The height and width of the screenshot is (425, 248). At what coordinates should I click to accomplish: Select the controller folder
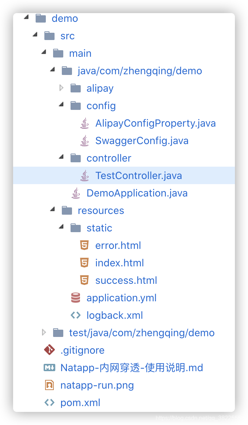(109, 158)
